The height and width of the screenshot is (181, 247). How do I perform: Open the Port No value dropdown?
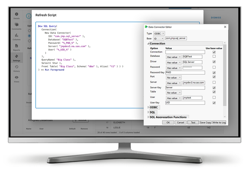pyautogui.click(x=174, y=77)
